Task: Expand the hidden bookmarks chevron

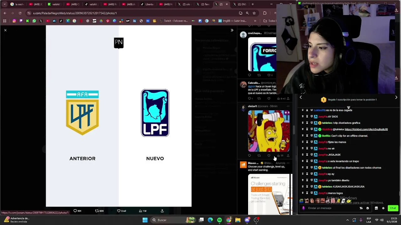Action: [255, 21]
